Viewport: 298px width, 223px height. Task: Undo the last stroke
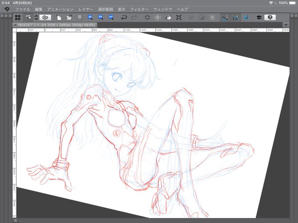pos(124,17)
